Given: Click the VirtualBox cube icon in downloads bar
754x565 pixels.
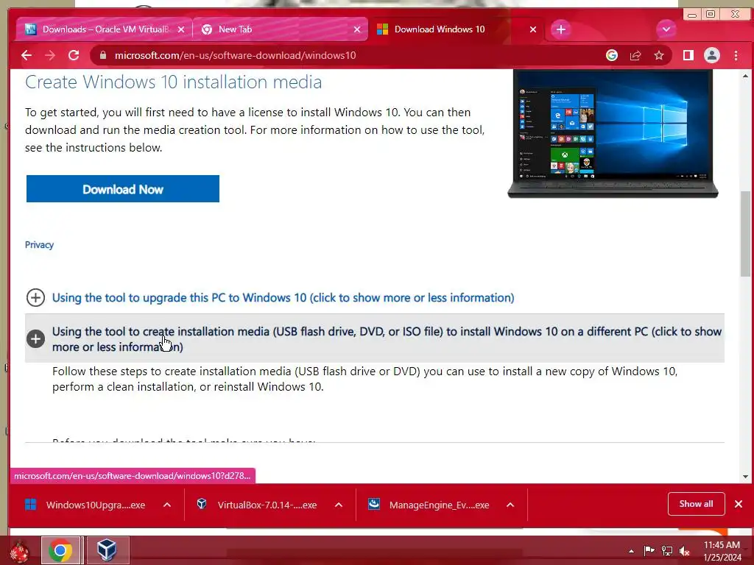Looking at the screenshot, I should click(202, 504).
